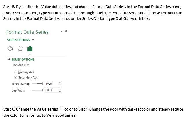Image resolution: width=196 pixels, height=120 pixels.
Task: Open the Effects pentagon icon tab
Action: (20, 49)
